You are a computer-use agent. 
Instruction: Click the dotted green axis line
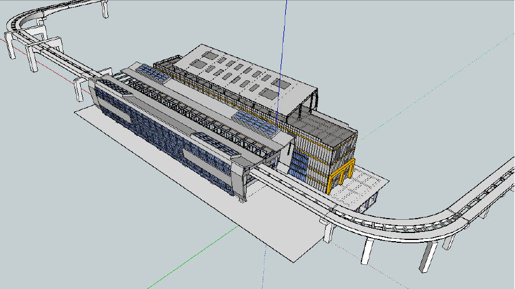[437, 87]
